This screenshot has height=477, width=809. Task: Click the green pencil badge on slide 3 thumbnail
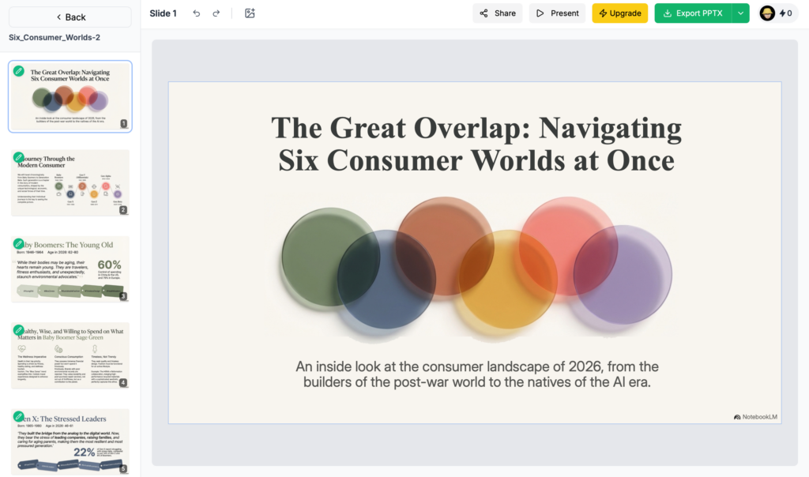[19, 243]
